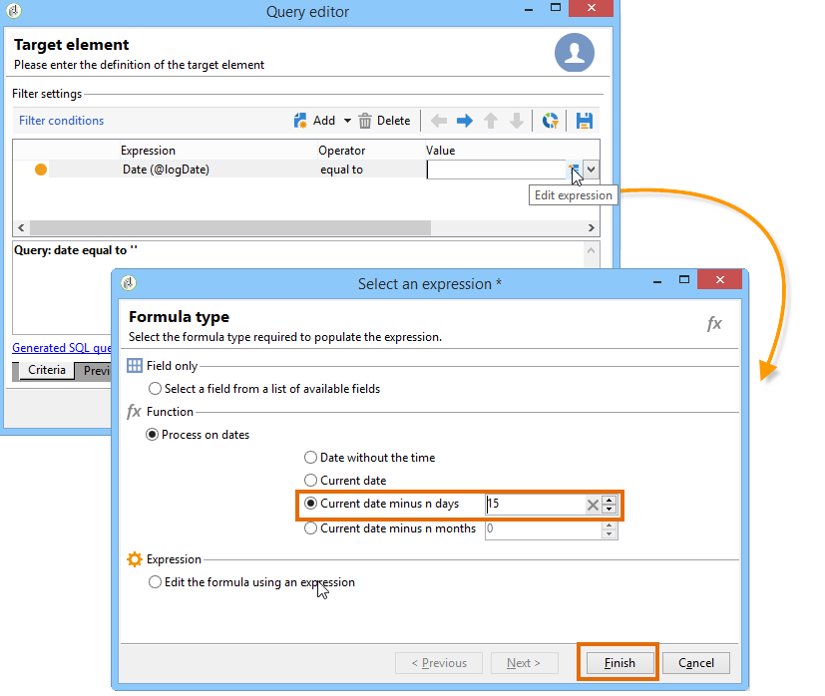Click the move up arrow icon
825x696 pixels.
(491, 121)
